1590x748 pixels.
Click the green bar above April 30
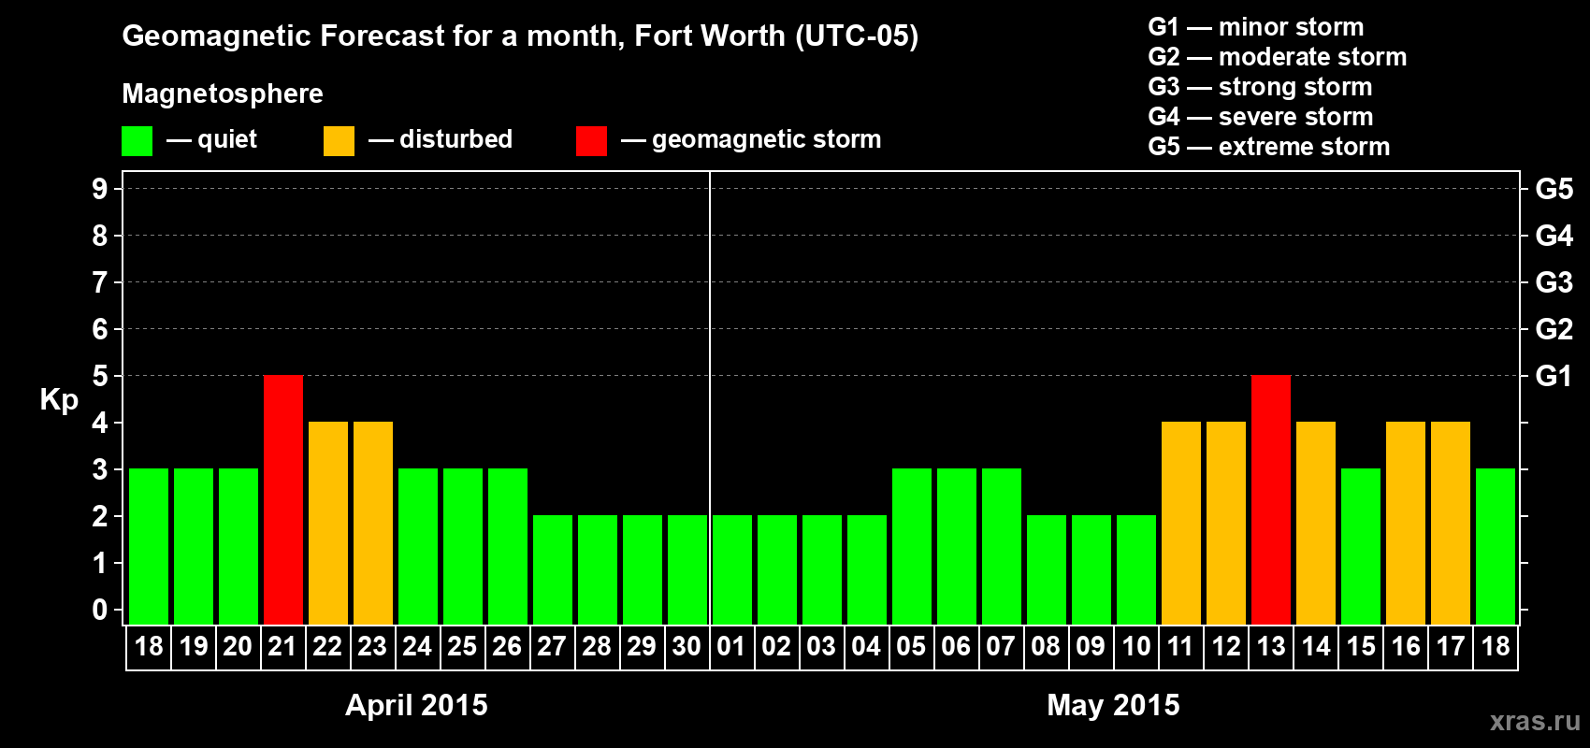pos(687,569)
